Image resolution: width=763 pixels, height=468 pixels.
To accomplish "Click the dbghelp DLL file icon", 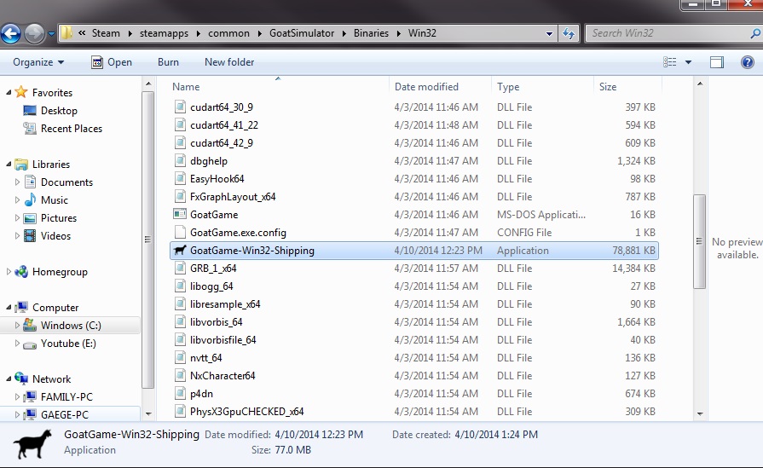I will coord(180,160).
